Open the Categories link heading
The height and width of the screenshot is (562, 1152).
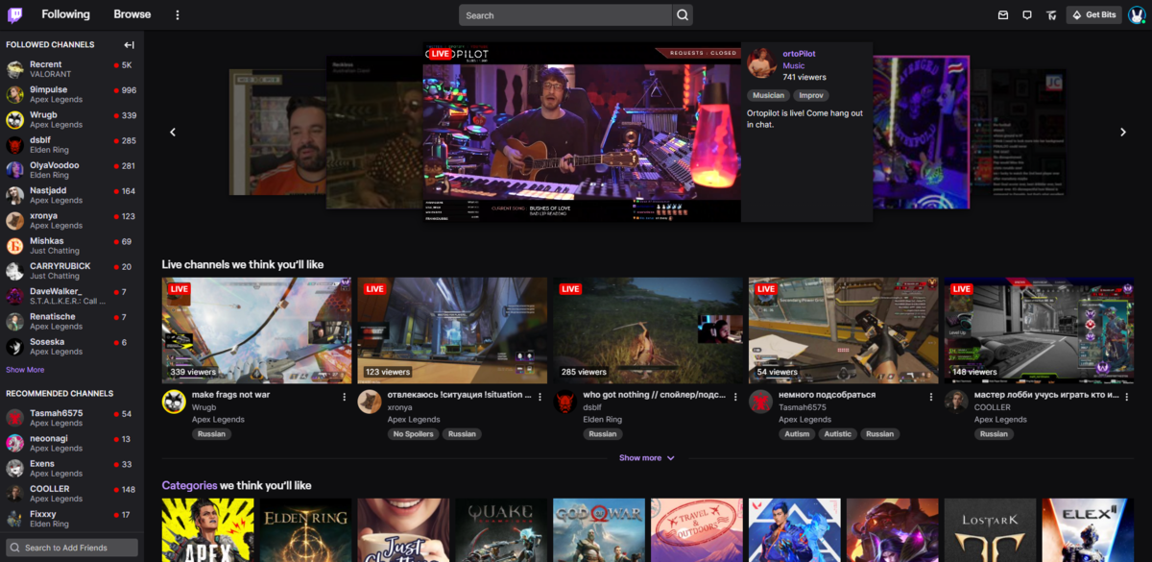189,485
